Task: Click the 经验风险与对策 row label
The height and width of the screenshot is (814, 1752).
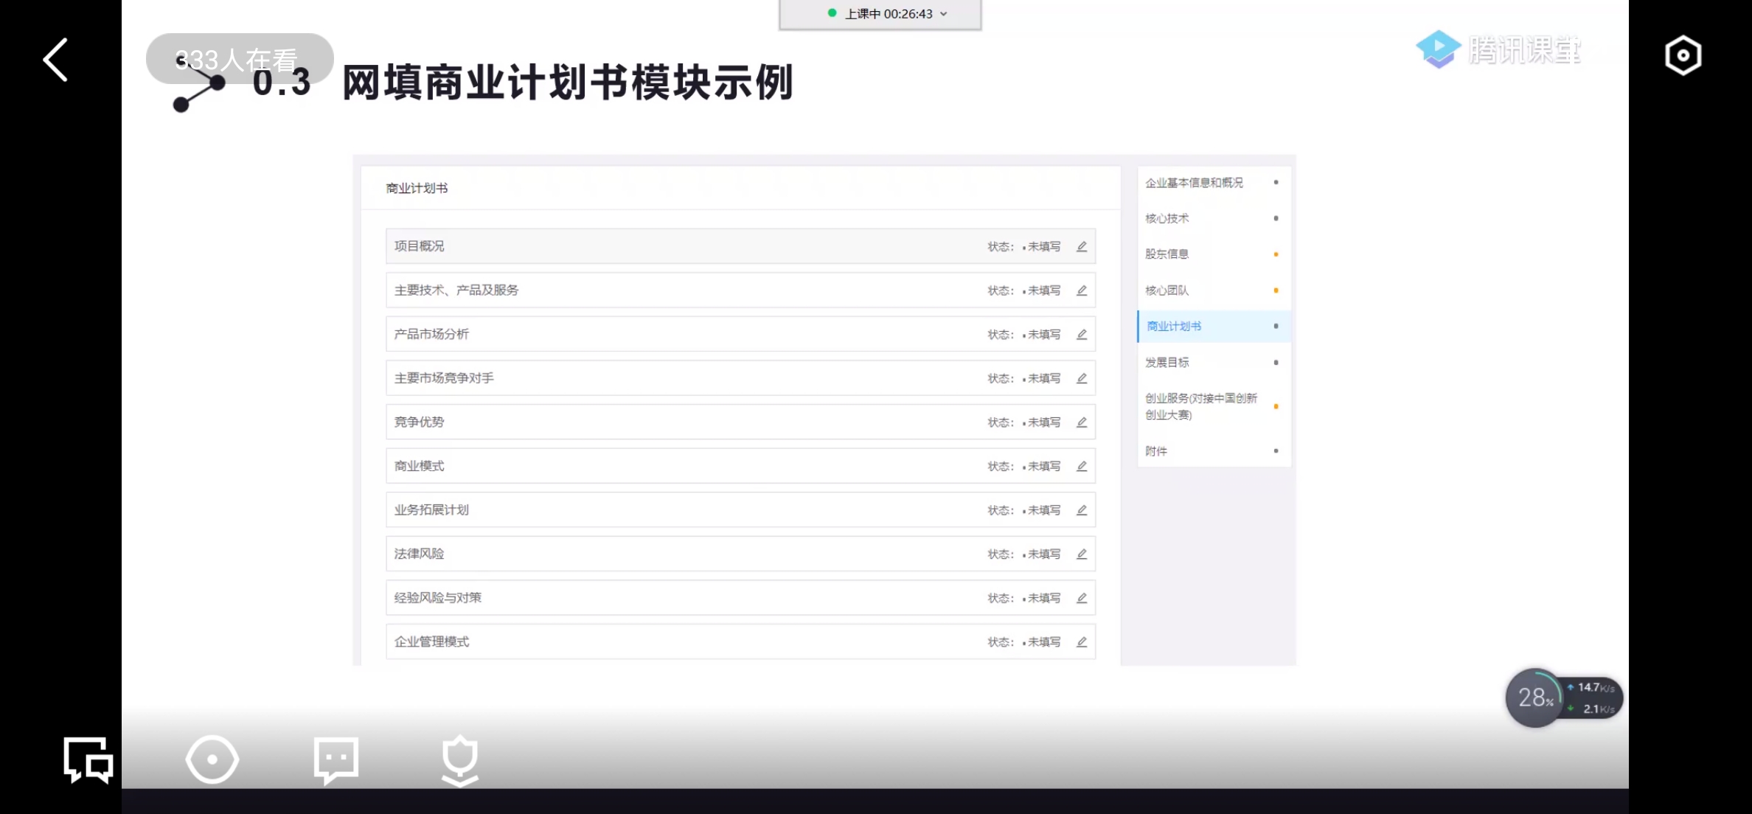Action: 438,598
